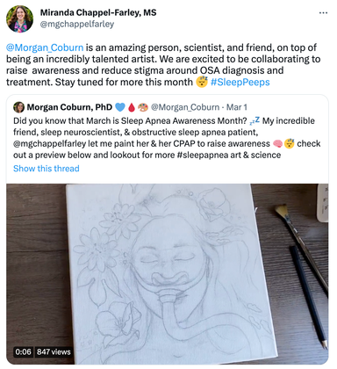Click Morgan Coburn's small avatar in quoted tweet
Screen dimensions: 337x369
point(18,107)
